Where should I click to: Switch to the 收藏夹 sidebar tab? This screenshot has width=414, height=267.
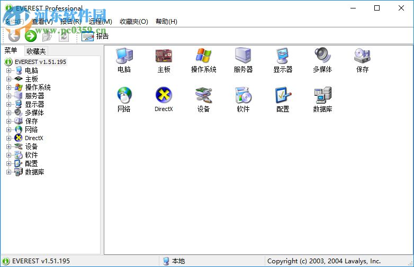tap(36, 51)
